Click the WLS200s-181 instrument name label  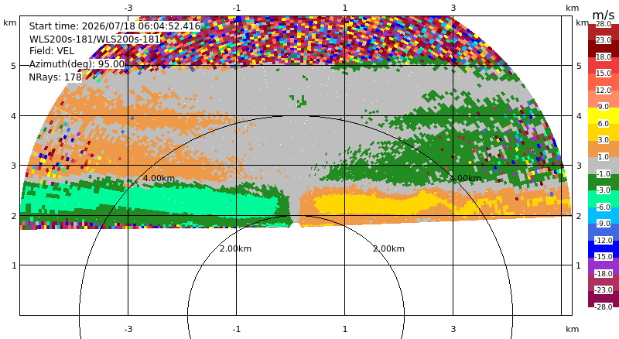(94, 39)
